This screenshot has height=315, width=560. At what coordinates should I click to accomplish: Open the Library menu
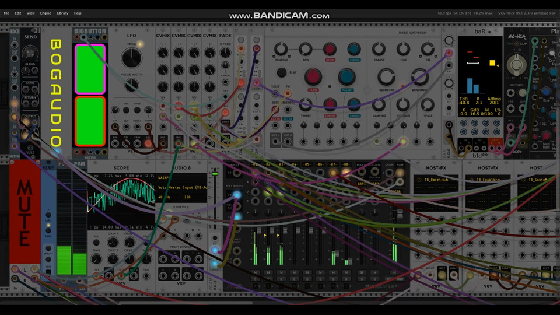pyautogui.click(x=62, y=13)
